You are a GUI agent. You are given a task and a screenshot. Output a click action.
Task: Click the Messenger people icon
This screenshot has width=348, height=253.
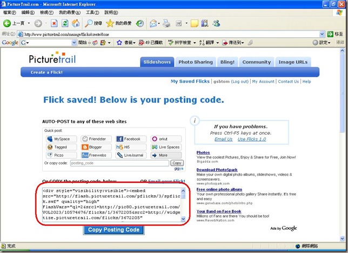[216, 23]
